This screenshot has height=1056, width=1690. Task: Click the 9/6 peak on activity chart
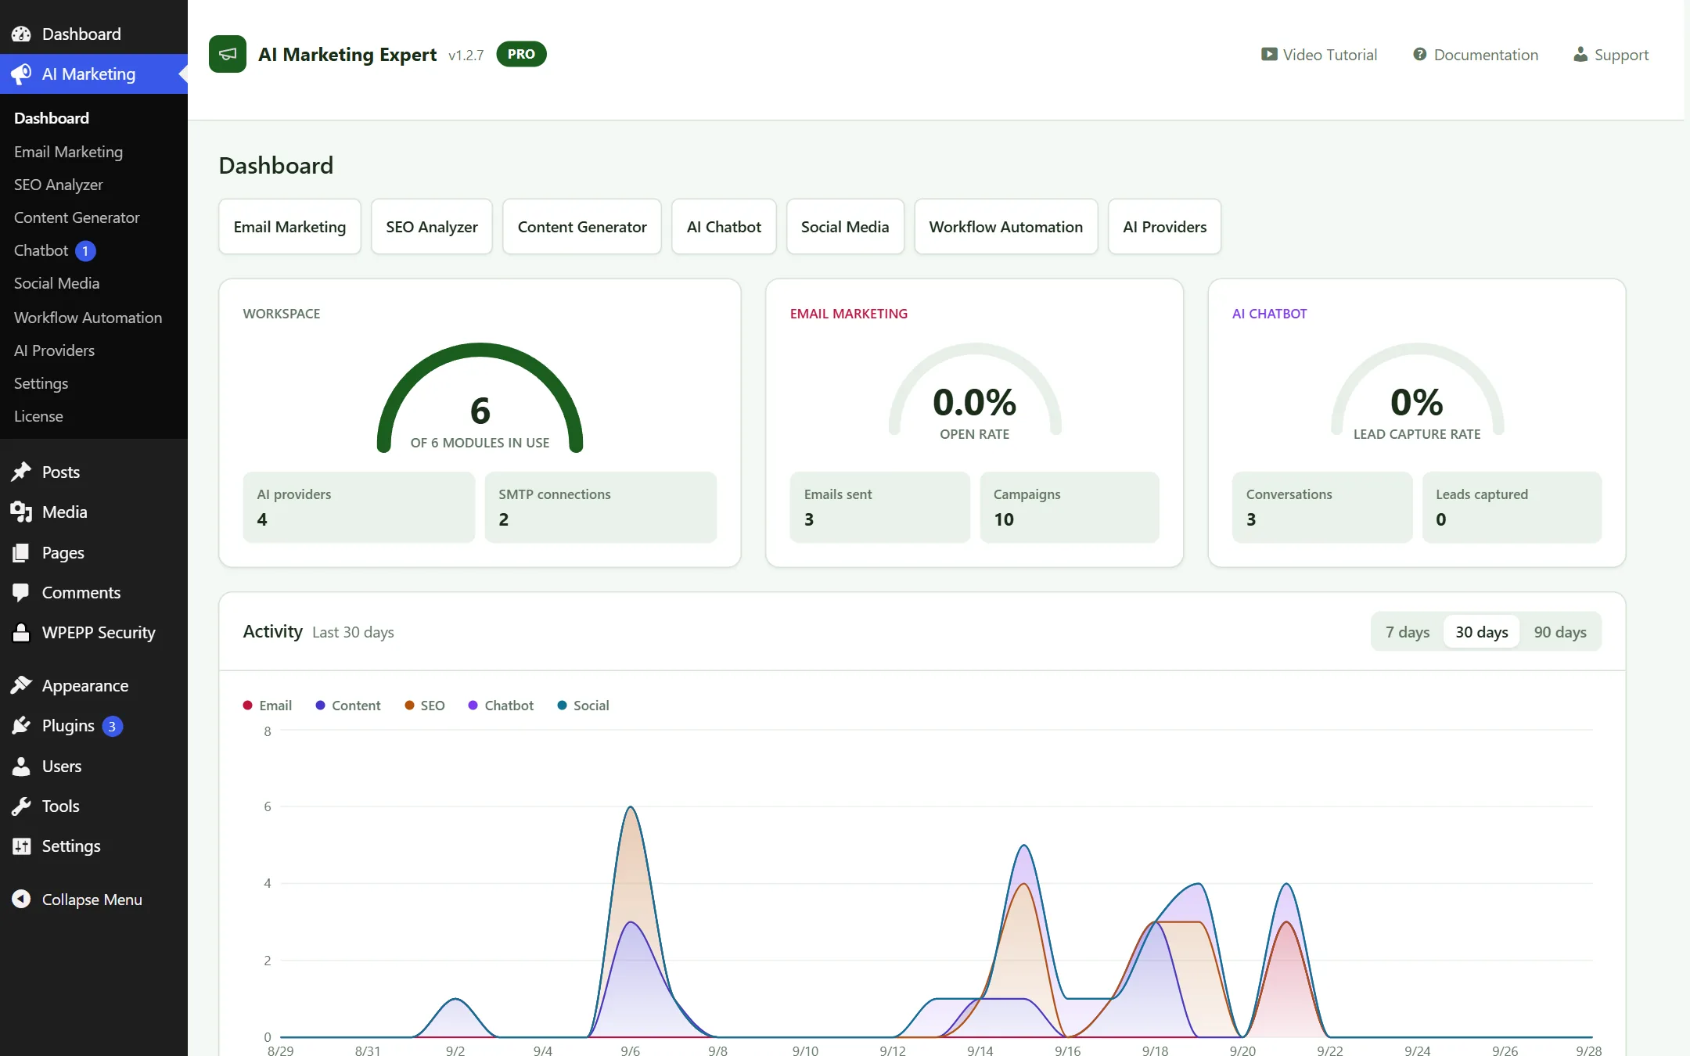pyautogui.click(x=631, y=807)
